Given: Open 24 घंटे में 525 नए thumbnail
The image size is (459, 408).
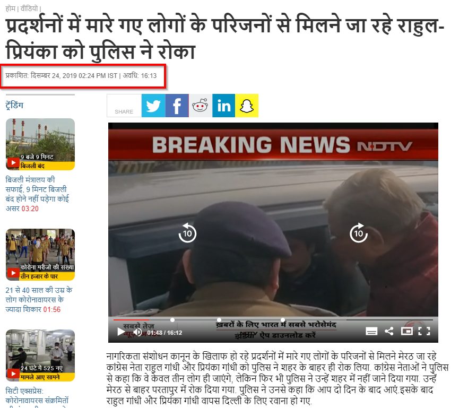Looking at the screenshot, I should (40, 355).
